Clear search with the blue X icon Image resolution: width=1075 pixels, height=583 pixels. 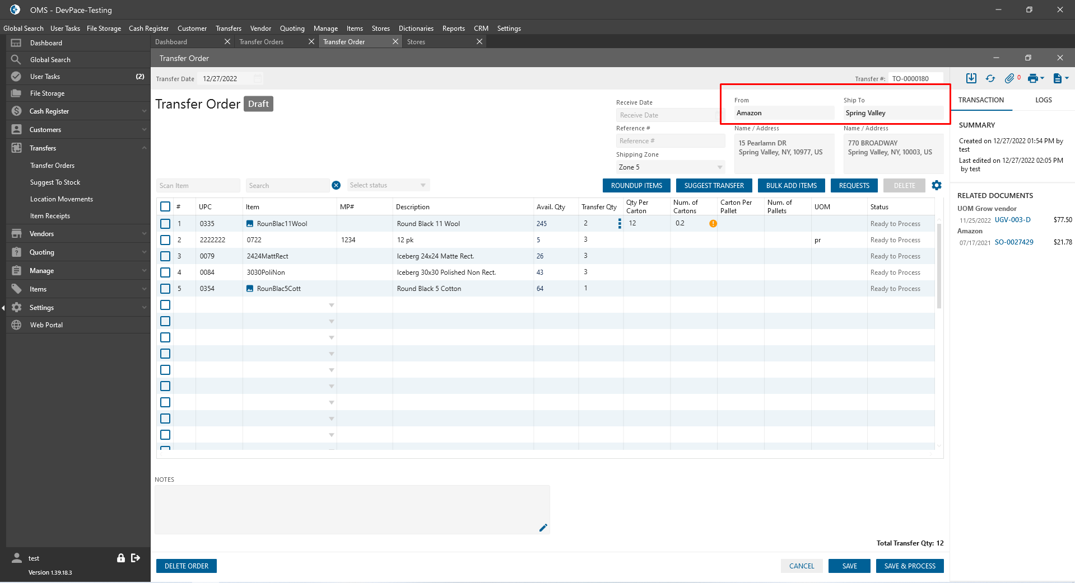(x=336, y=186)
